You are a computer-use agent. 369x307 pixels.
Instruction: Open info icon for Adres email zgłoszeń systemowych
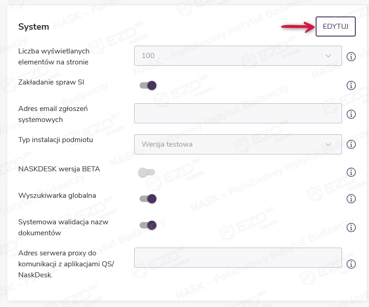351,114
